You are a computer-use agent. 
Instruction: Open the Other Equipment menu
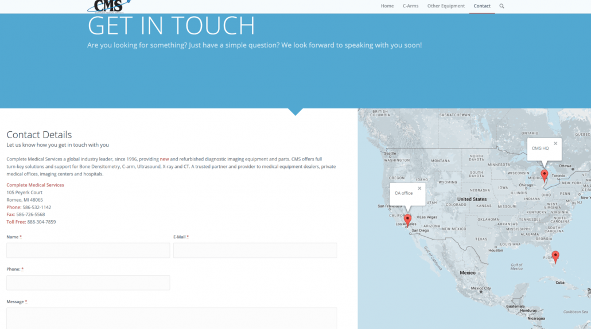click(446, 6)
